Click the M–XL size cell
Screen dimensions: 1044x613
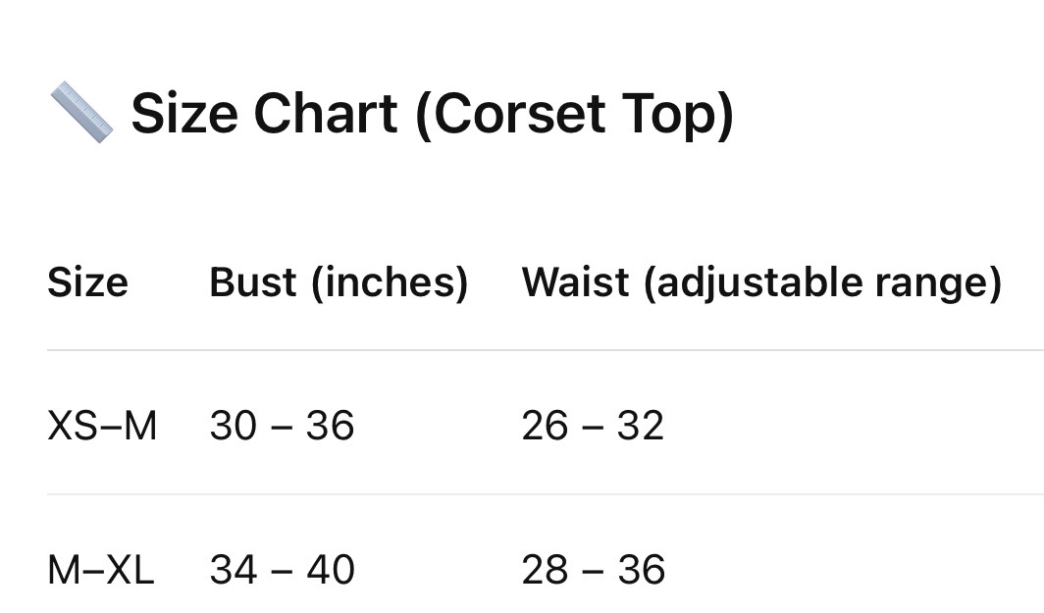[100, 570]
